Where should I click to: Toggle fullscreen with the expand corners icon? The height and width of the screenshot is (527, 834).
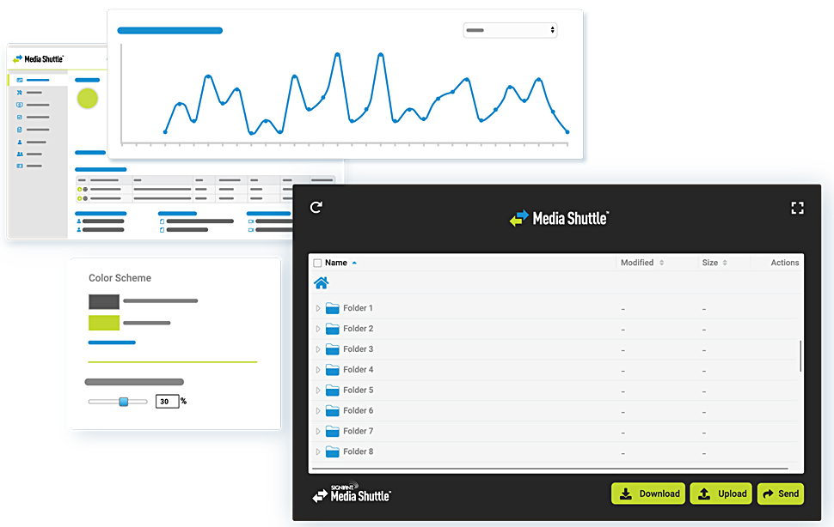pos(797,208)
